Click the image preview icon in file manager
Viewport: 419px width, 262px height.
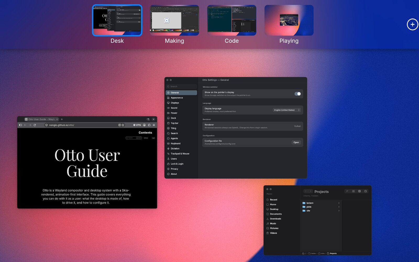tap(366, 191)
